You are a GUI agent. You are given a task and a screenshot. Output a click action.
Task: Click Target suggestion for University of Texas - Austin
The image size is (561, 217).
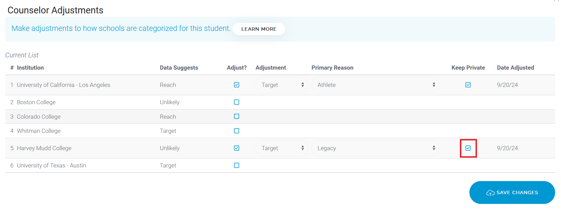pos(168,165)
